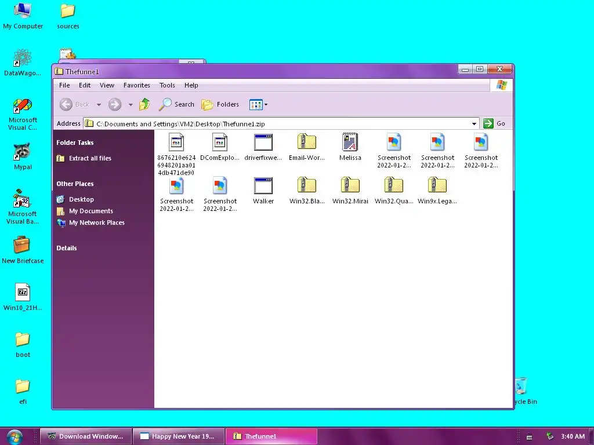The height and width of the screenshot is (445, 594).
Task: Click the Up folder toolbar icon
Action: (144, 104)
